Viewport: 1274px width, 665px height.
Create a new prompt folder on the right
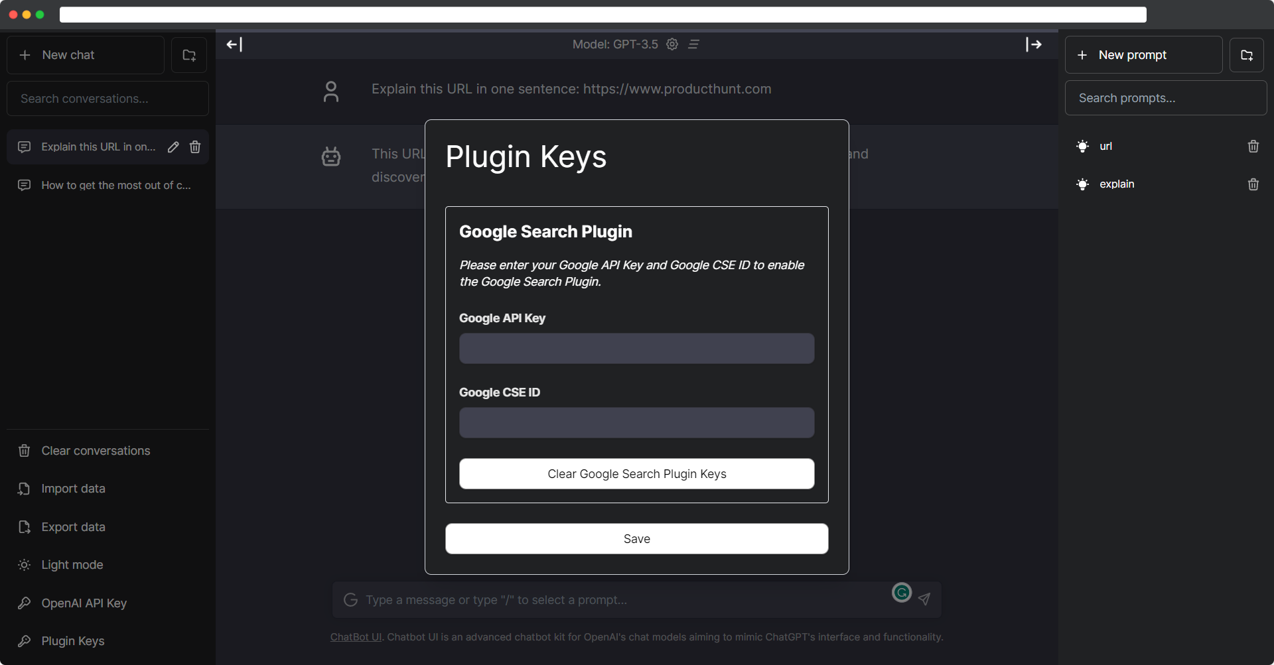pyautogui.click(x=1247, y=54)
